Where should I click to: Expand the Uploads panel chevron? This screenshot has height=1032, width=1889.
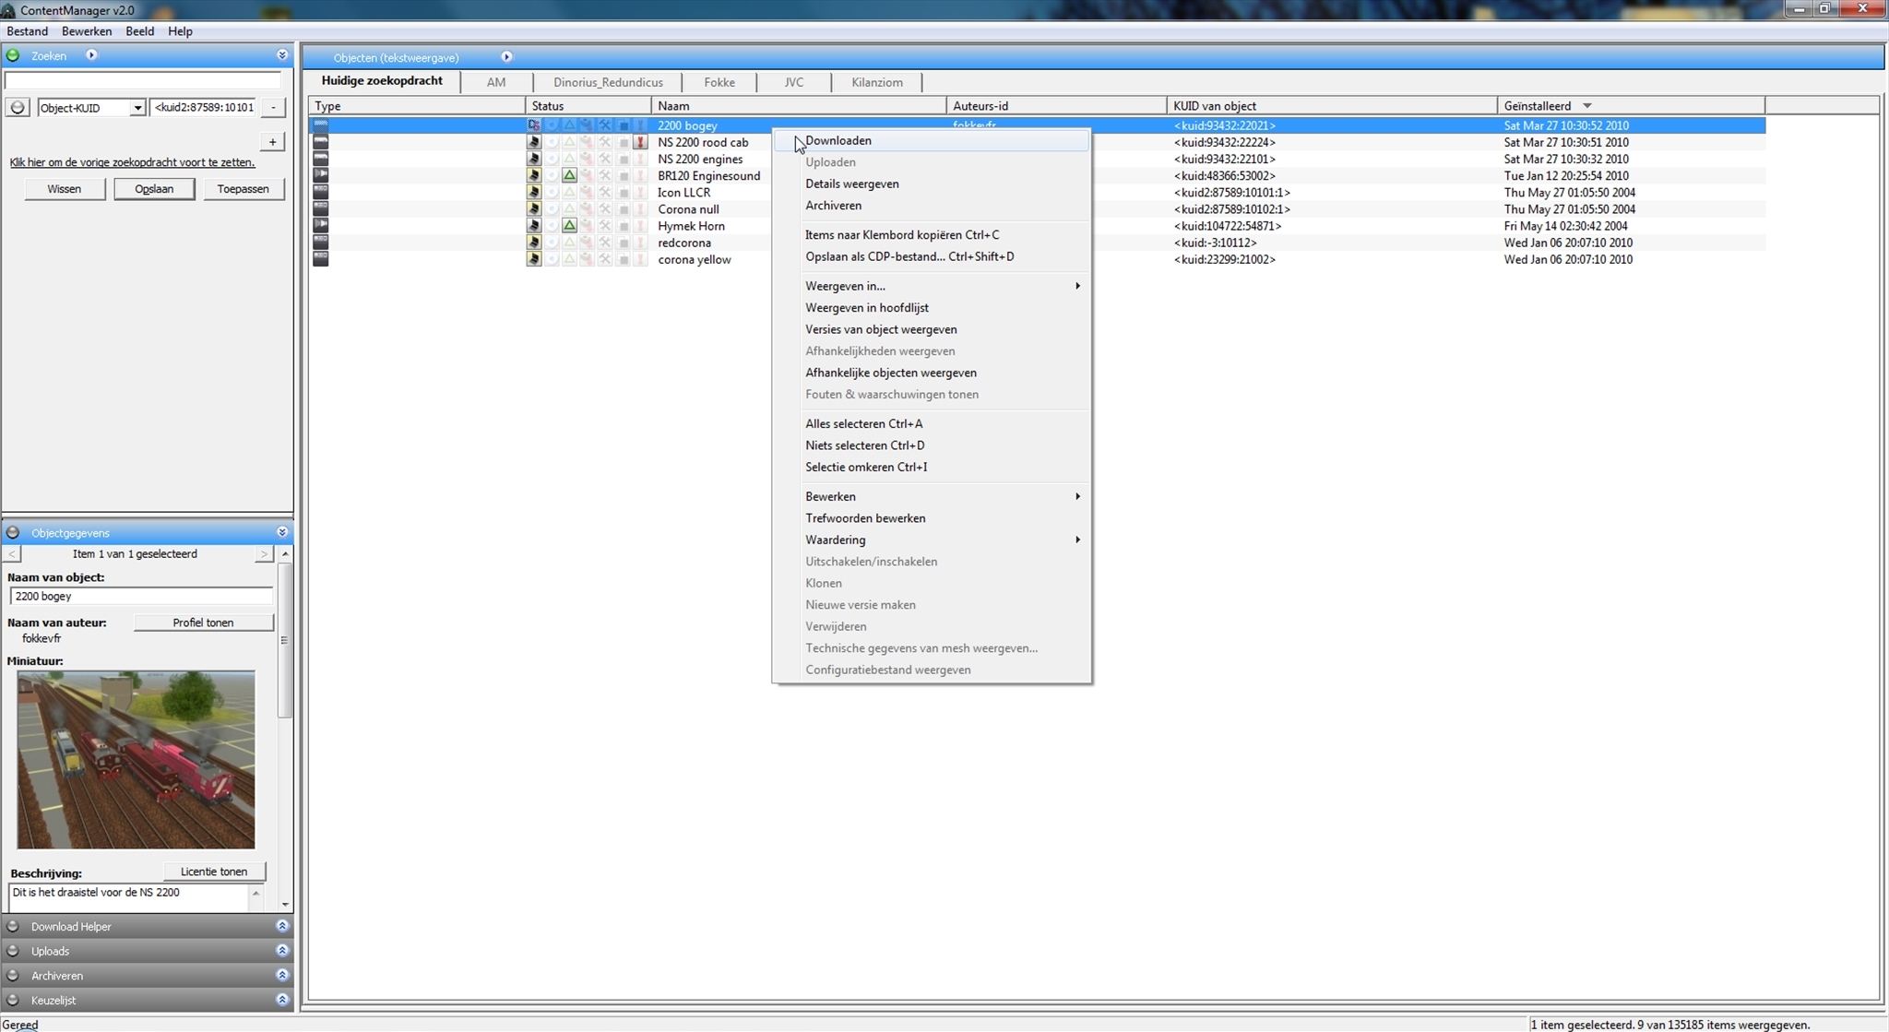point(282,951)
